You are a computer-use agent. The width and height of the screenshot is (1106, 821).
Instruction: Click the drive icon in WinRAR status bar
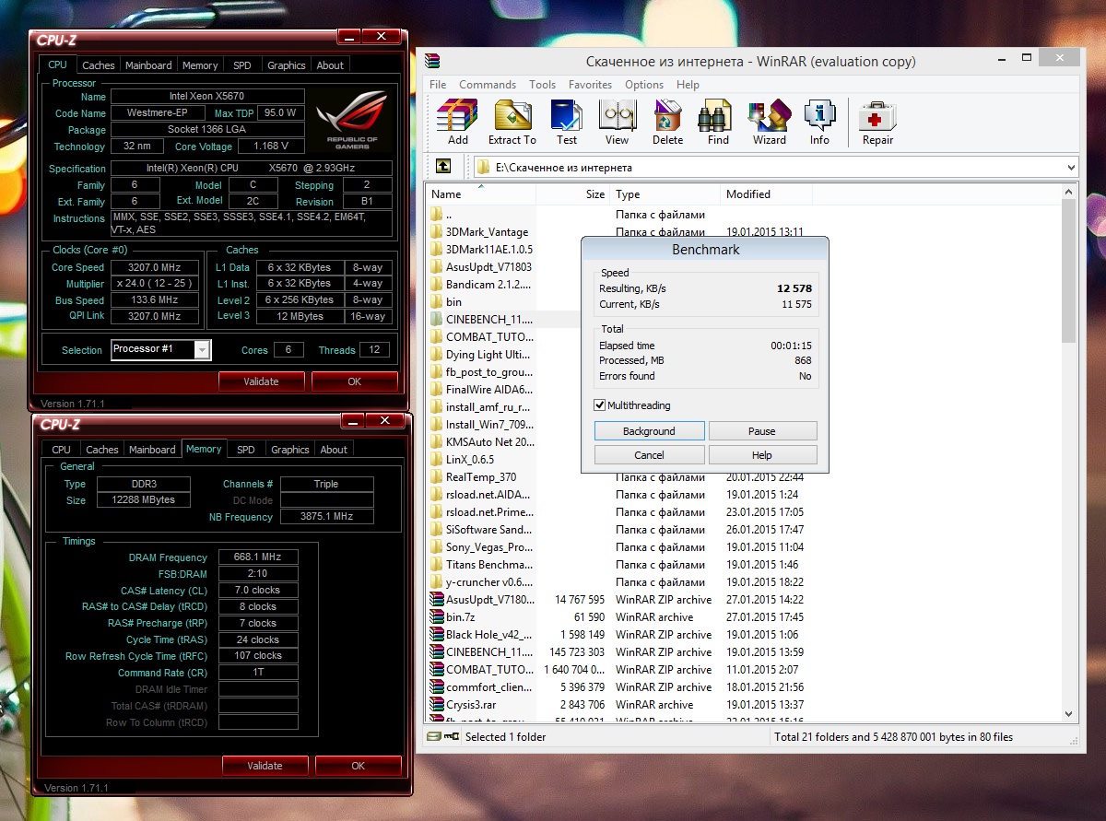click(x=434, y=737)
